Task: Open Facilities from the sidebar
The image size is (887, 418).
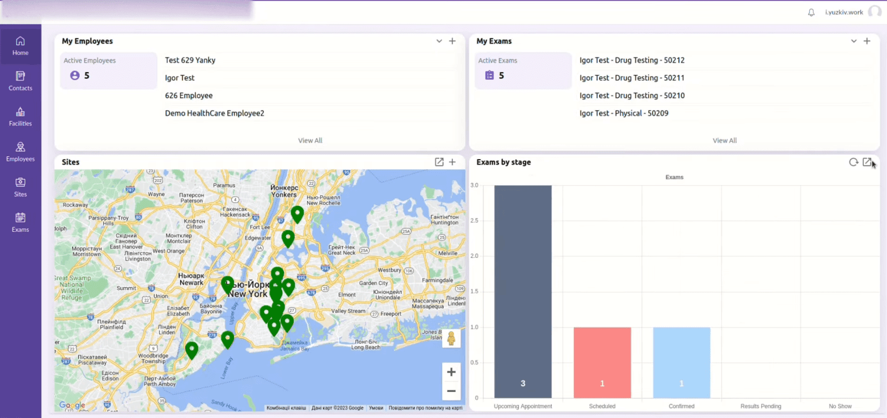Action: [x=21, y=116]
